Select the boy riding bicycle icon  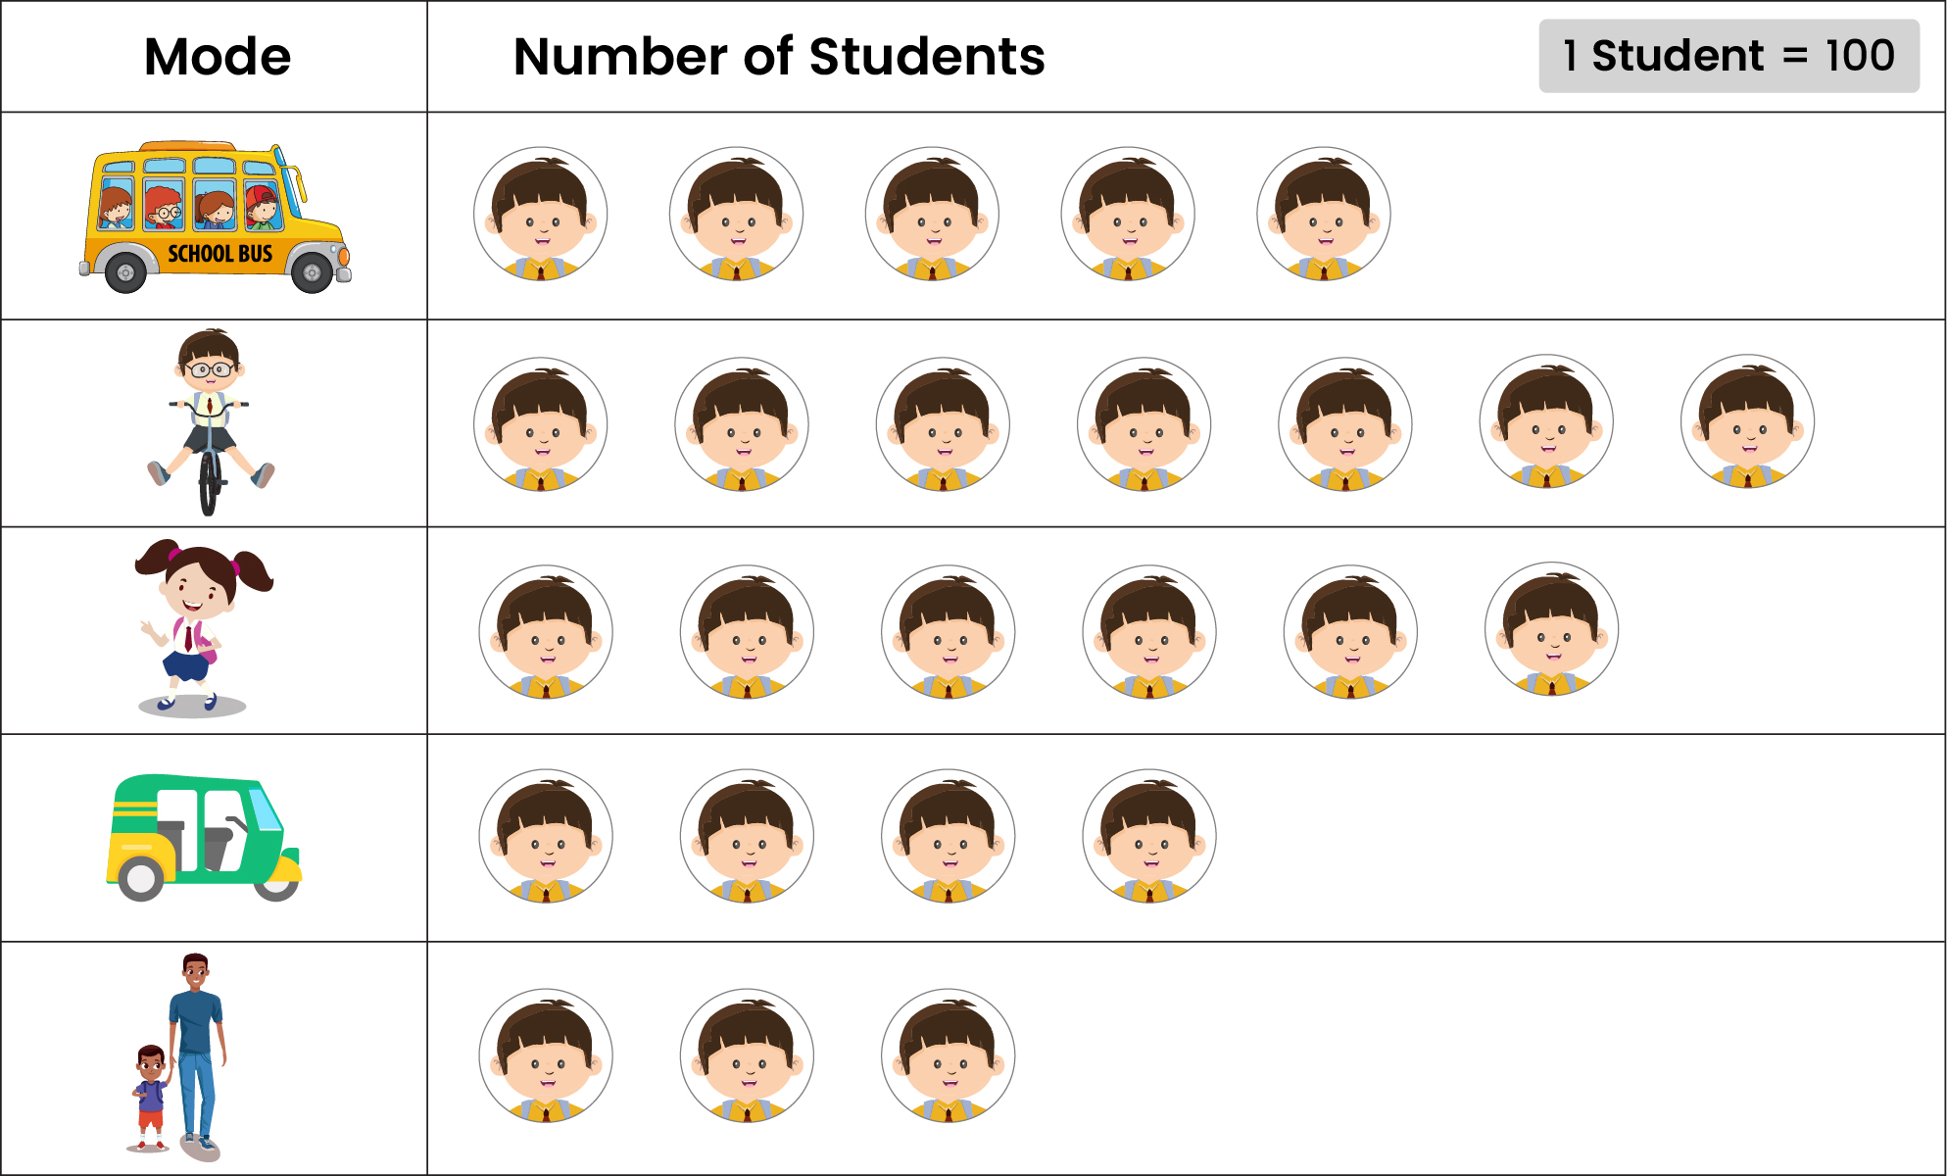pyautogui.click(x=210, y=422)
